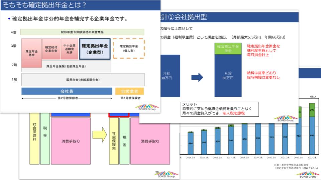The height and width of the screenshot is (180, 321).
Task: Select the dashed 確定拠出年金（個人型） box
Action: [x=129, y=49]
